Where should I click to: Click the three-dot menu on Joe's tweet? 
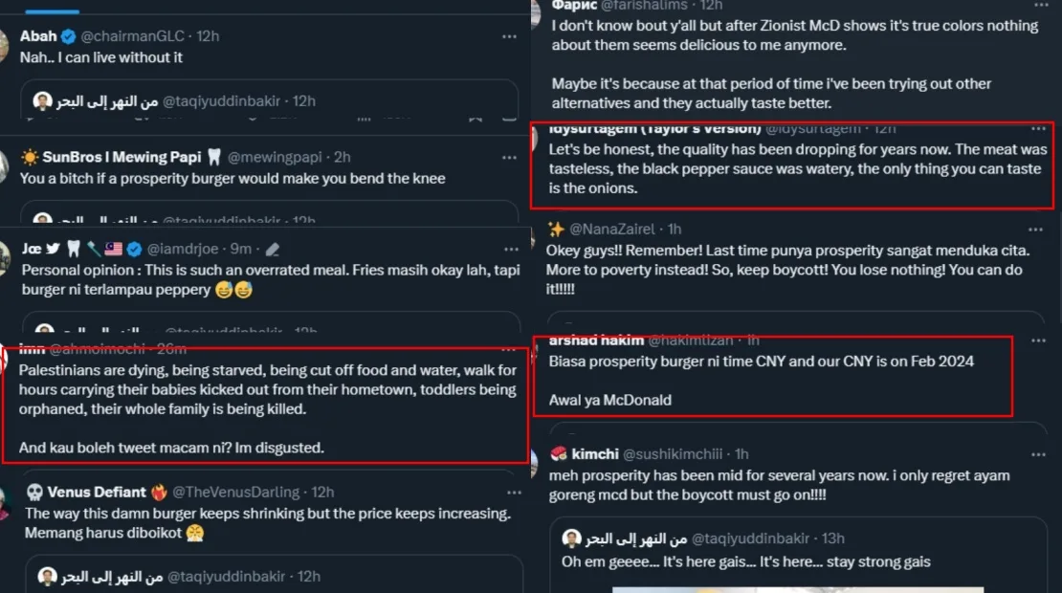(509, 249)
